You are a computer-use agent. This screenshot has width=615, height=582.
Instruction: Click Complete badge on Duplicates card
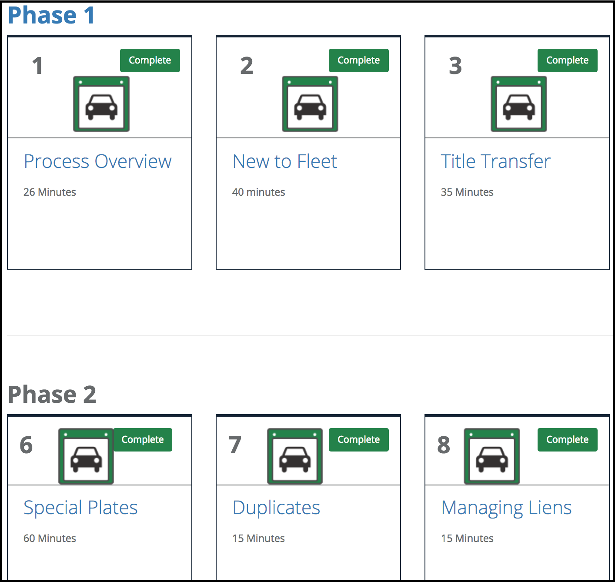pyautogui.click(x=359, y=440)
